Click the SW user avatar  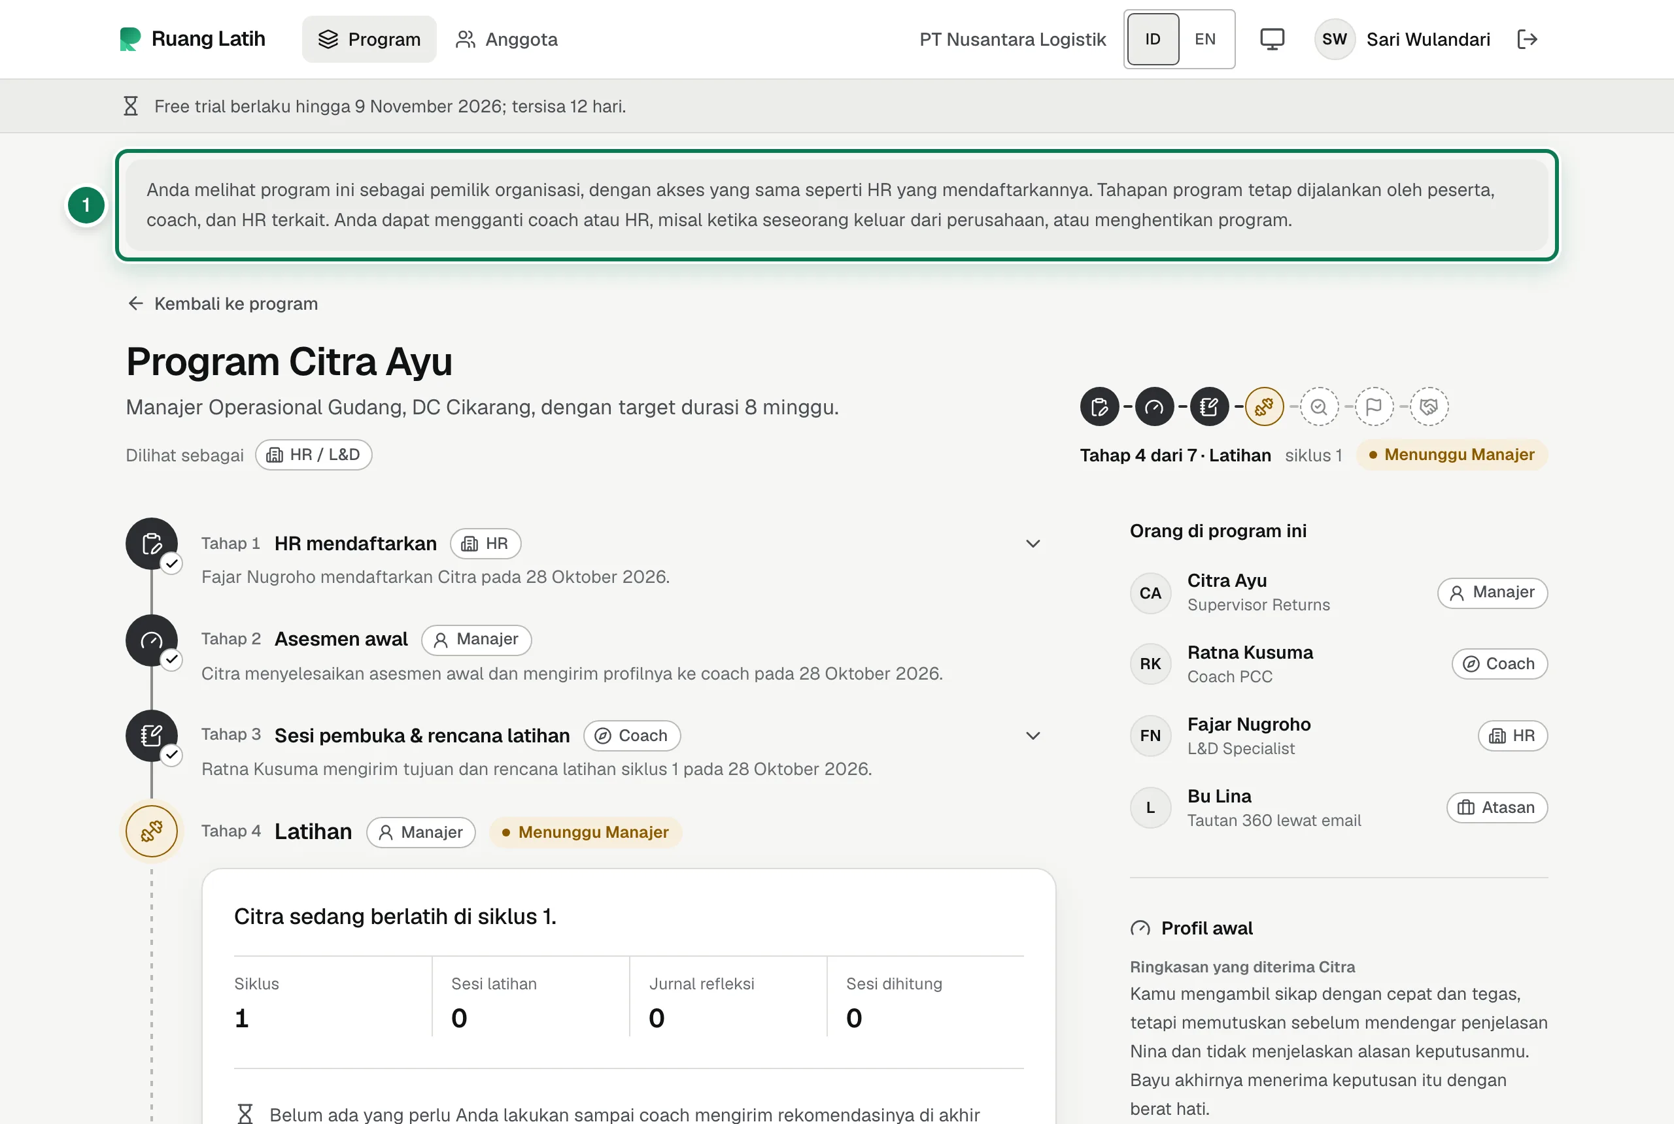(1334, 39)
